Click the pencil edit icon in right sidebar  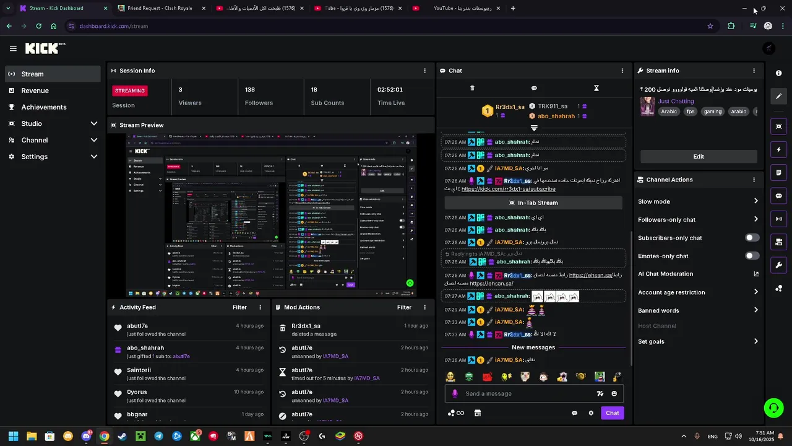pyautogui.click(x=778, y=96)
